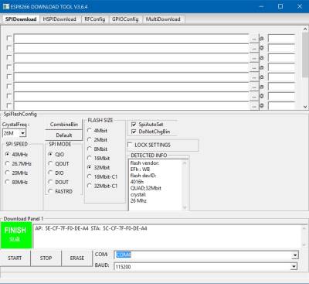Image resolution: width=309 pixels, height=284 pixels.
Task: Select QOUT SPI mode
Action: (59, 163)
